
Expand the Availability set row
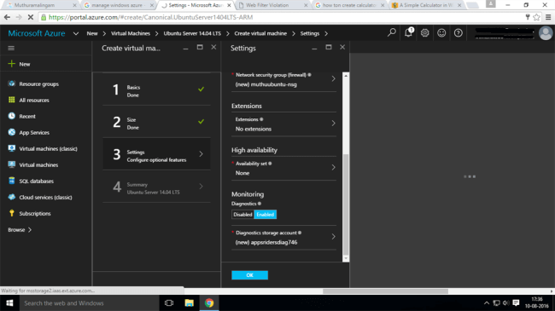[x=283, y=168]
